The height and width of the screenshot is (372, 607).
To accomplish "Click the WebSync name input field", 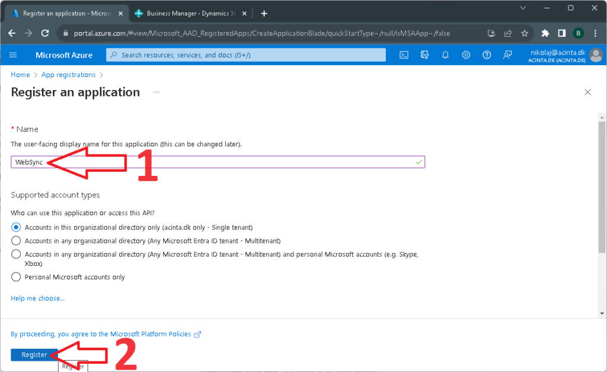I will [x=237, y=162].
